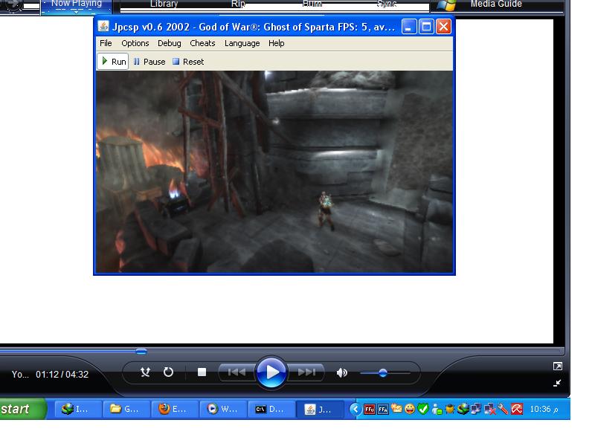The image size is (595, 446).
Task: Open the Options menu in Jpcsp
Action: pos(135,43)
